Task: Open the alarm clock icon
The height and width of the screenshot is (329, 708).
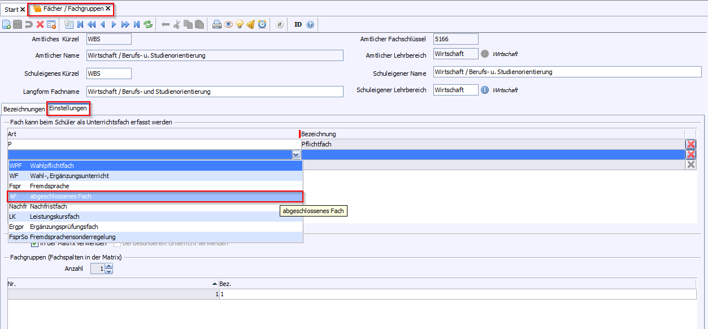Action: tap(262, 24)
